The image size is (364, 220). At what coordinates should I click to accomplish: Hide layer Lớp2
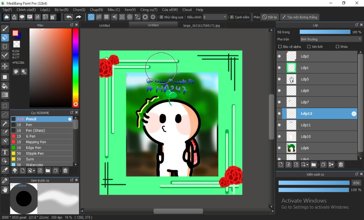pos(279,56)
